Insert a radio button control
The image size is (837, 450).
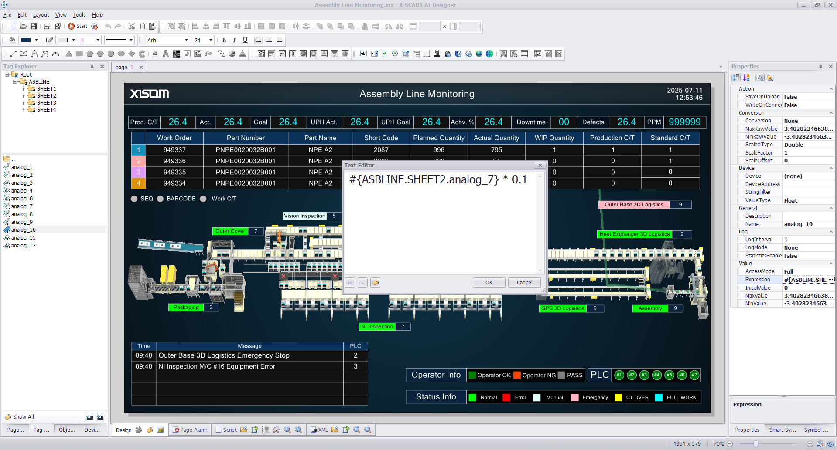pos(395,54)
